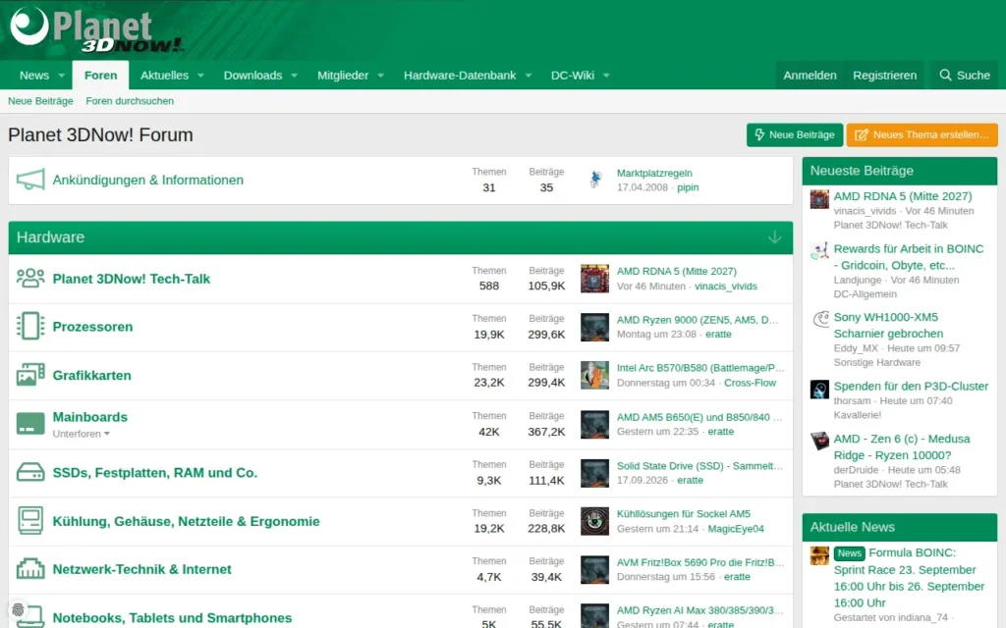
Task: Click username MagicEye04 in Kühlung row
Action: 736,529
